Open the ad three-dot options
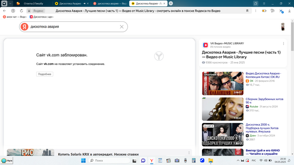294x165 pixels. pos(189,153)
